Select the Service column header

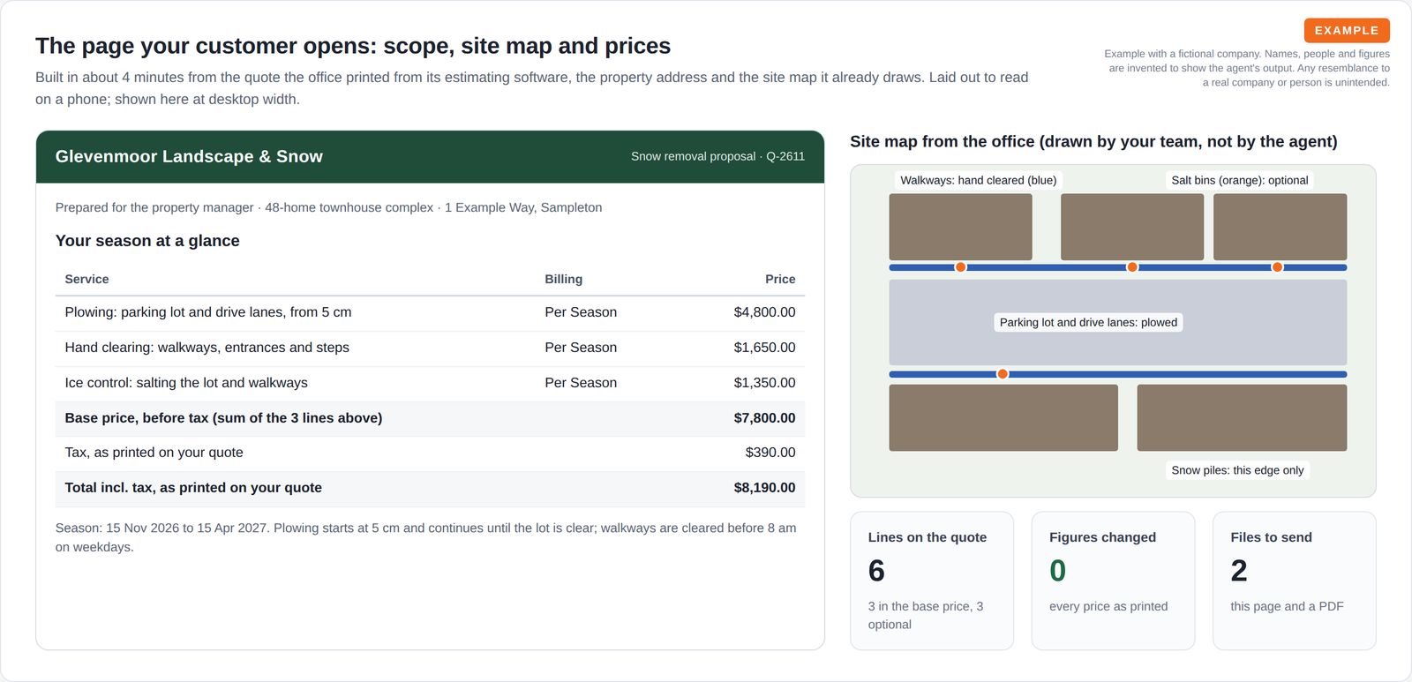click(86, 279)
